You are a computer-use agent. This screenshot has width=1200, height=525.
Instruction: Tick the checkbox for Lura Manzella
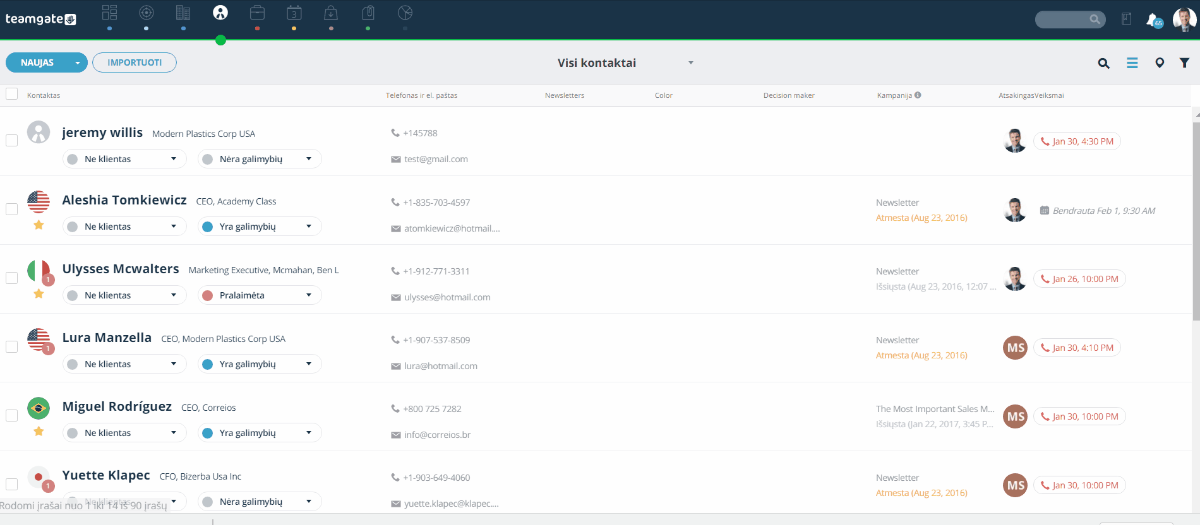click(x=11, y=346)
